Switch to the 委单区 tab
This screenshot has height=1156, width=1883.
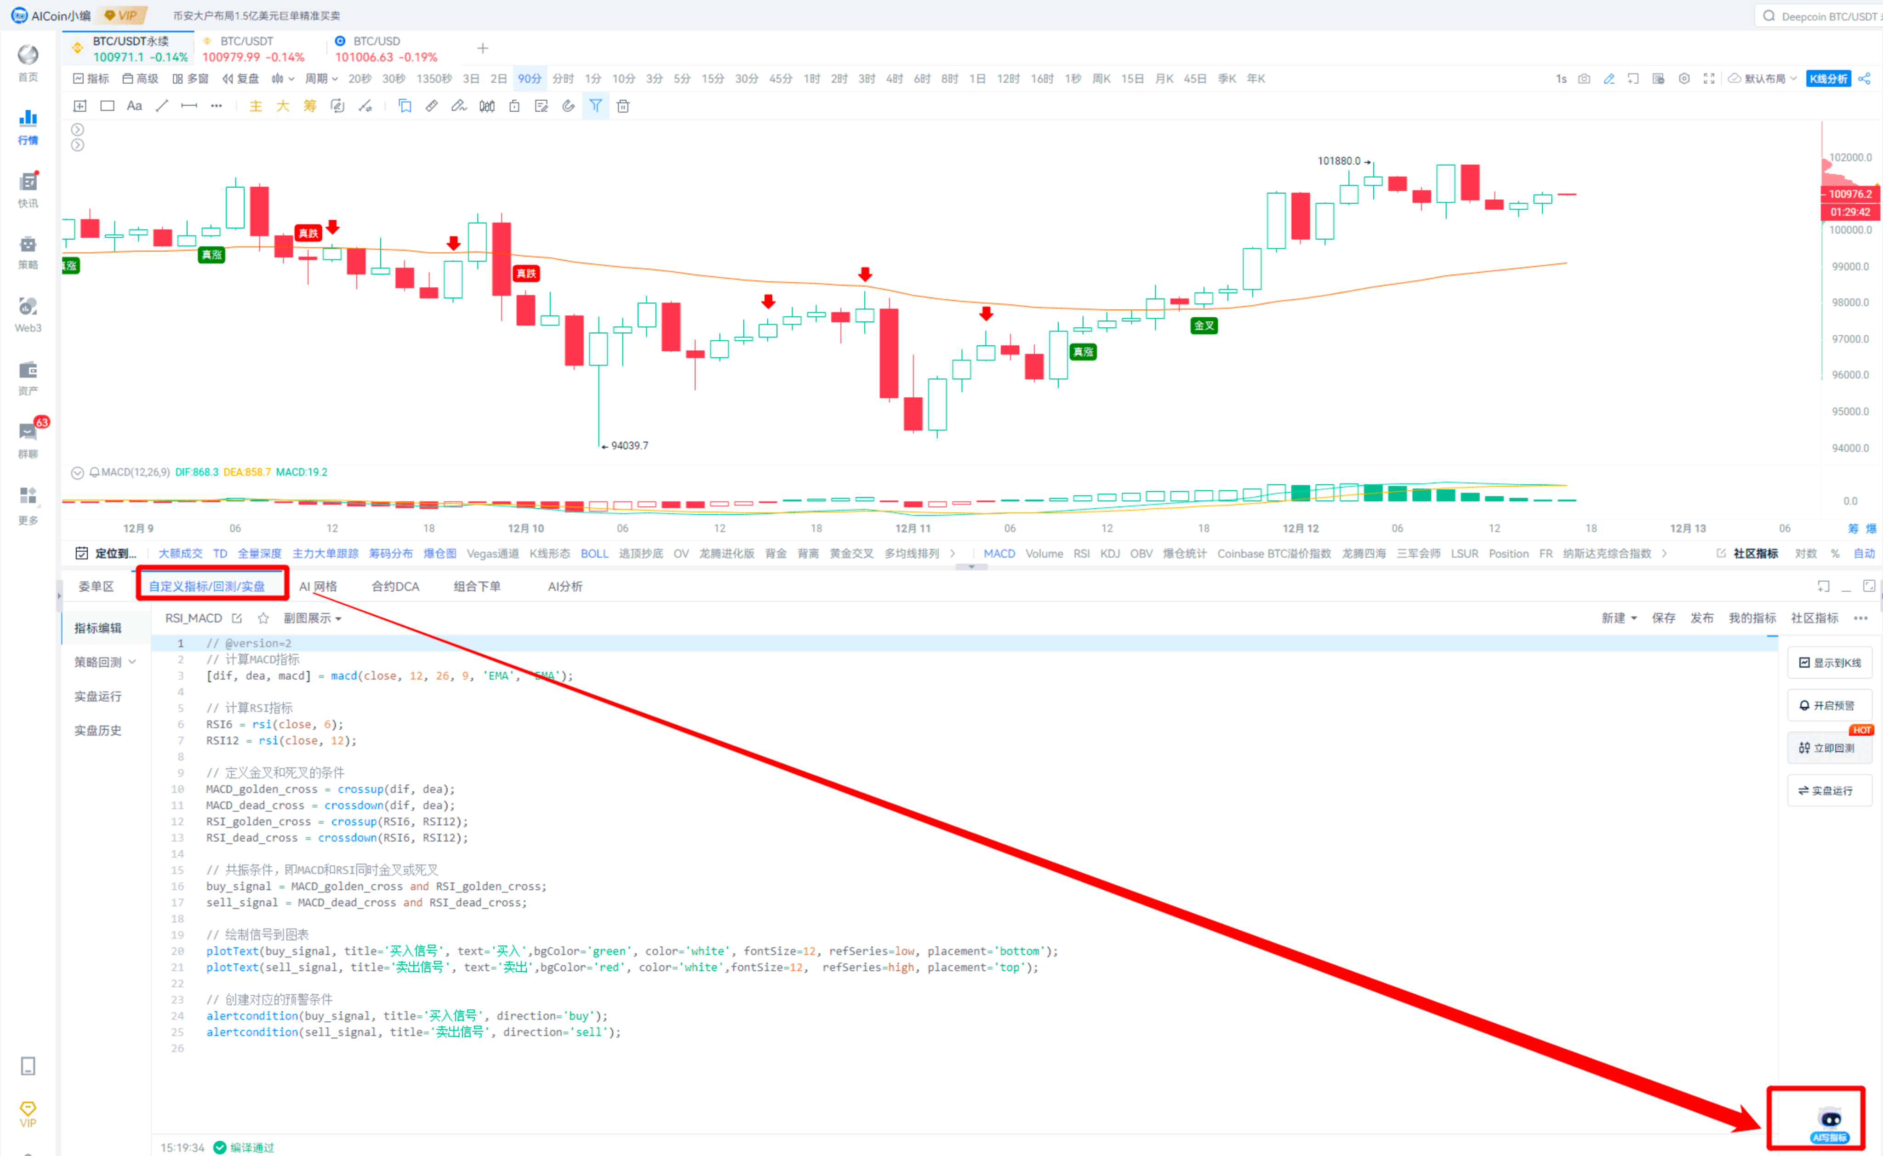(96, 586)
